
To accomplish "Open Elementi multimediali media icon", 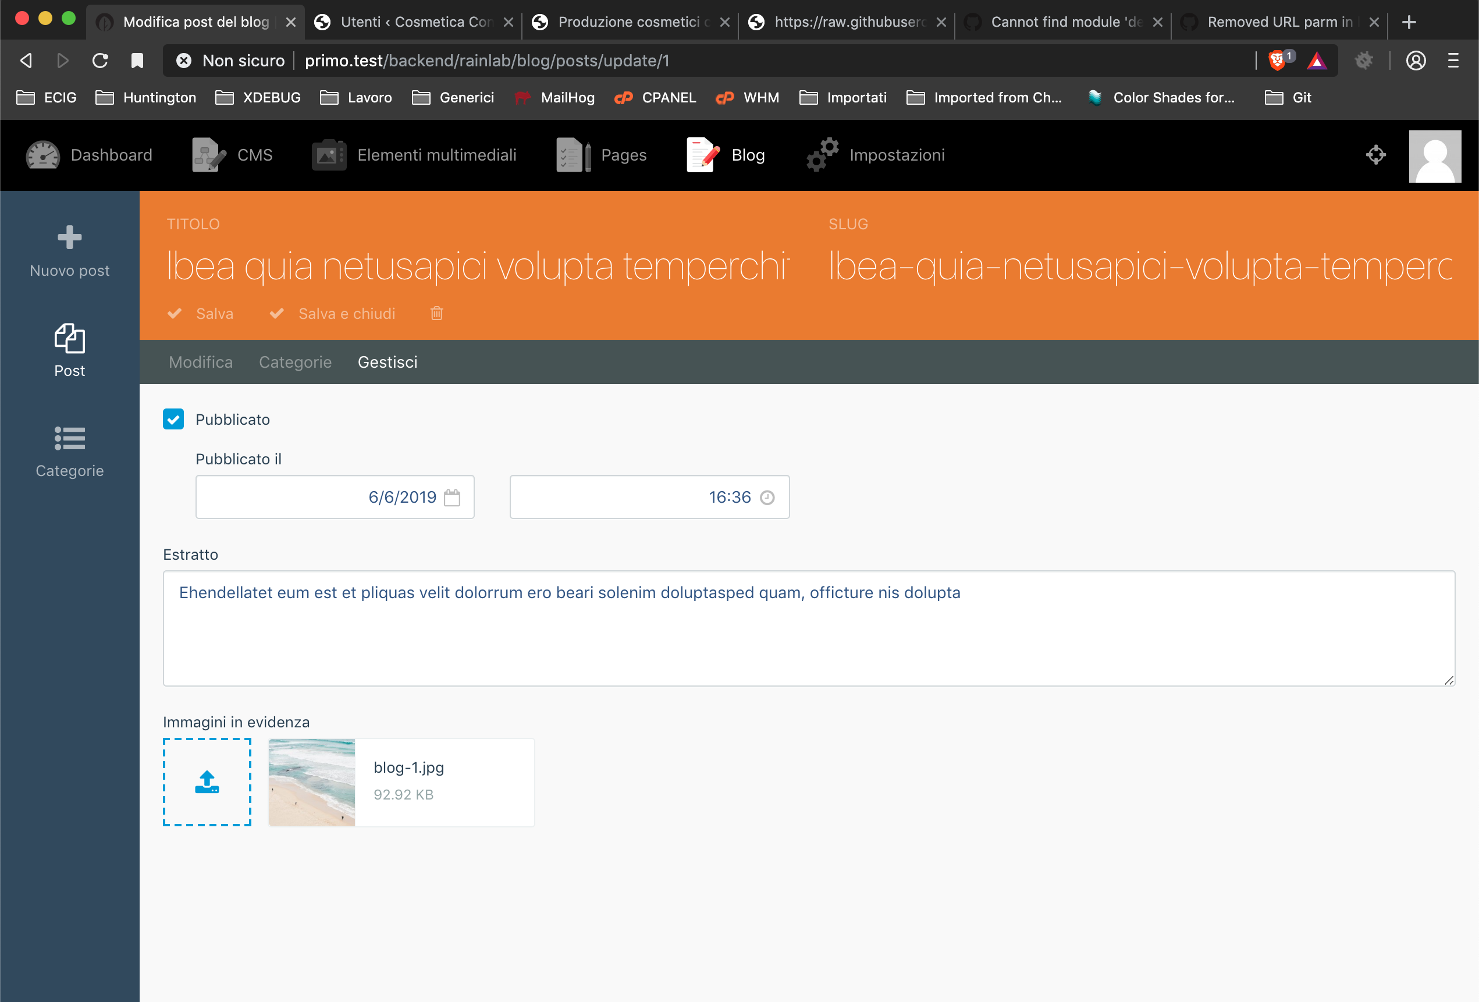I will pyautogui.click(x=328, y=155).
